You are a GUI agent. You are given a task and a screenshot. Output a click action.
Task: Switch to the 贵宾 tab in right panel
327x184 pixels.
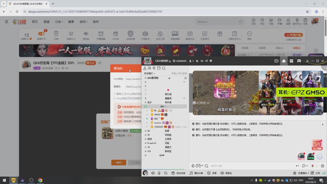(x=279, y=48)
